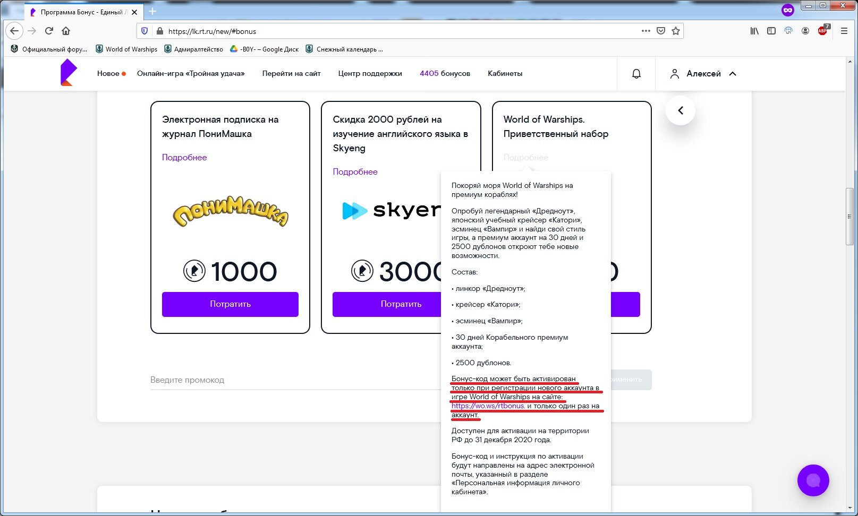The width and height of the screenshot is (858, 516).
Task: Open page actions three-dots menu
Action: coord(646,31)
